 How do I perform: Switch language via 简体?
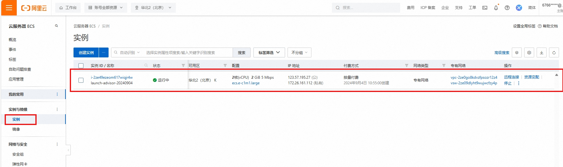click(532, 8)
